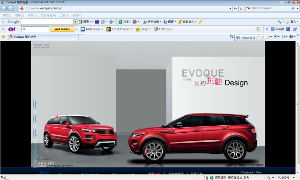
Task: Open the 檔案(F) menu
Action: (x=7, y=15)
